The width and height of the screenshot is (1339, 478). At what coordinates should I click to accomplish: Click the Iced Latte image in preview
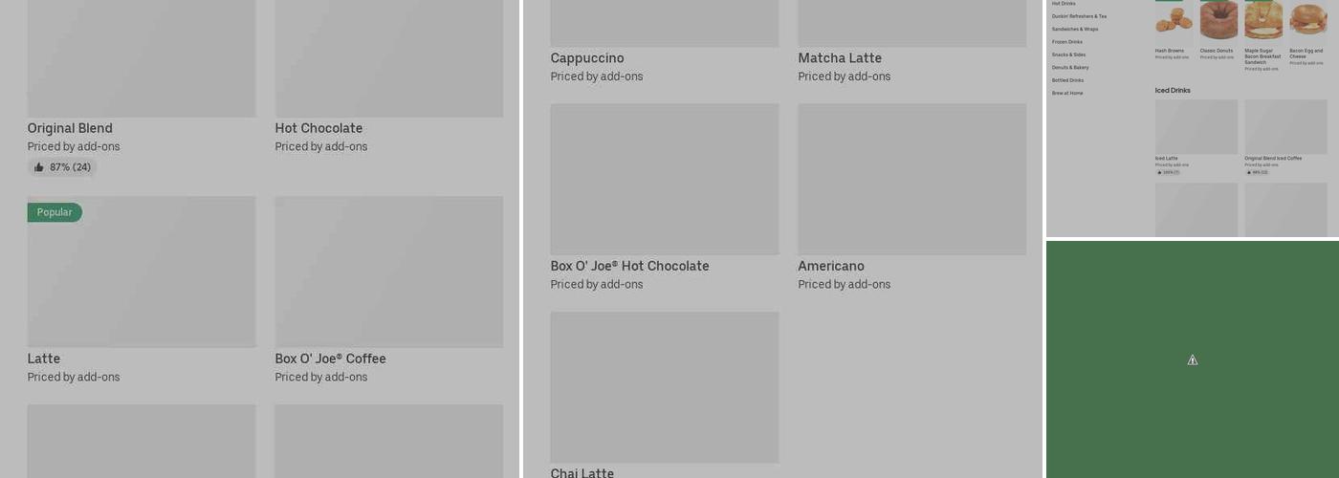pos(1196,126)
